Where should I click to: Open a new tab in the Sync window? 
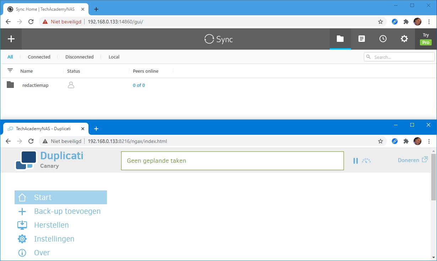(x=96, y=9)
